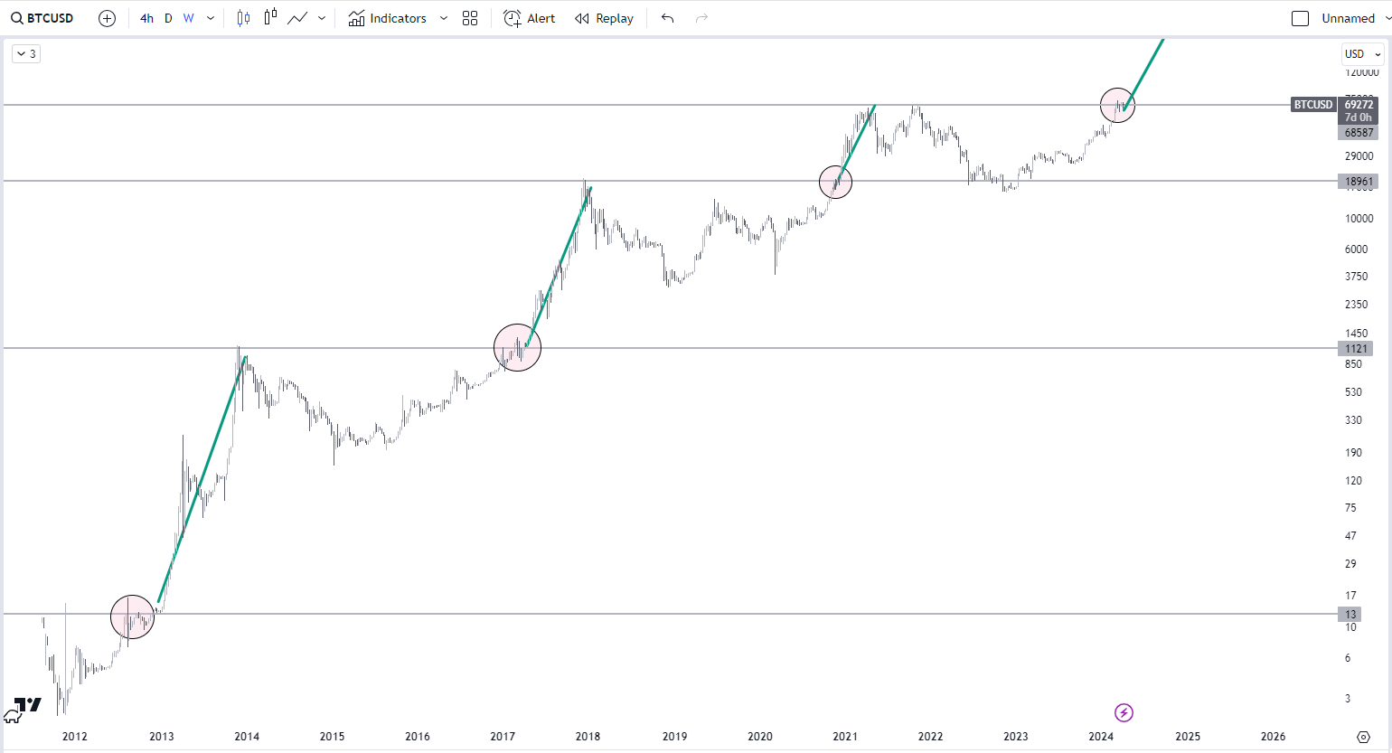Create an Alert
The image size is (1392, 753).
pyautogui.click(x=530, y=18)
